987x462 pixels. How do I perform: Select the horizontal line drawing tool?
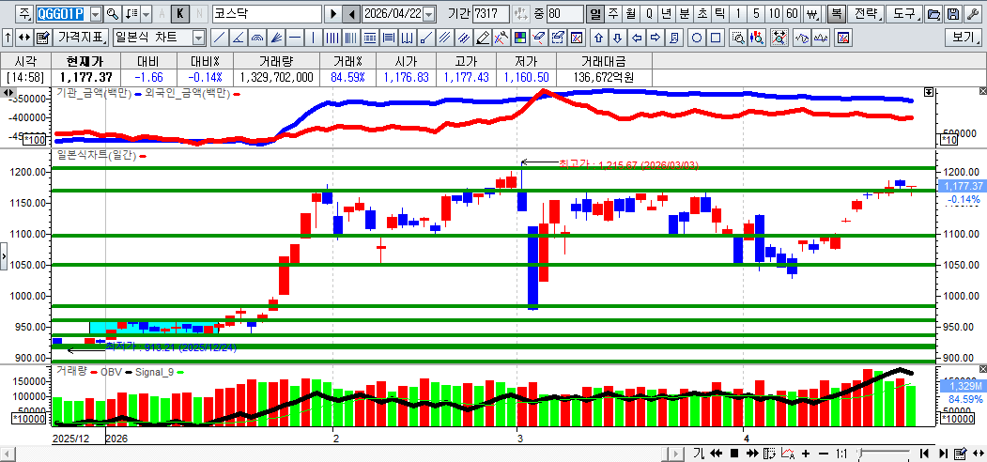(x=296, y=38)
